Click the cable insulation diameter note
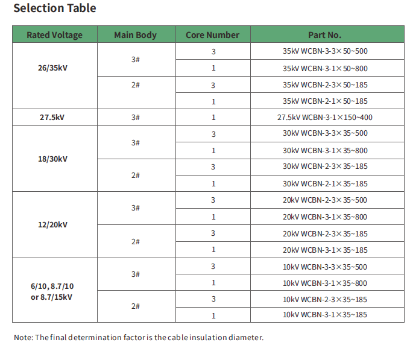Image resolution: width=410 pixels, height=345 pixels. (x=139, y=337)
